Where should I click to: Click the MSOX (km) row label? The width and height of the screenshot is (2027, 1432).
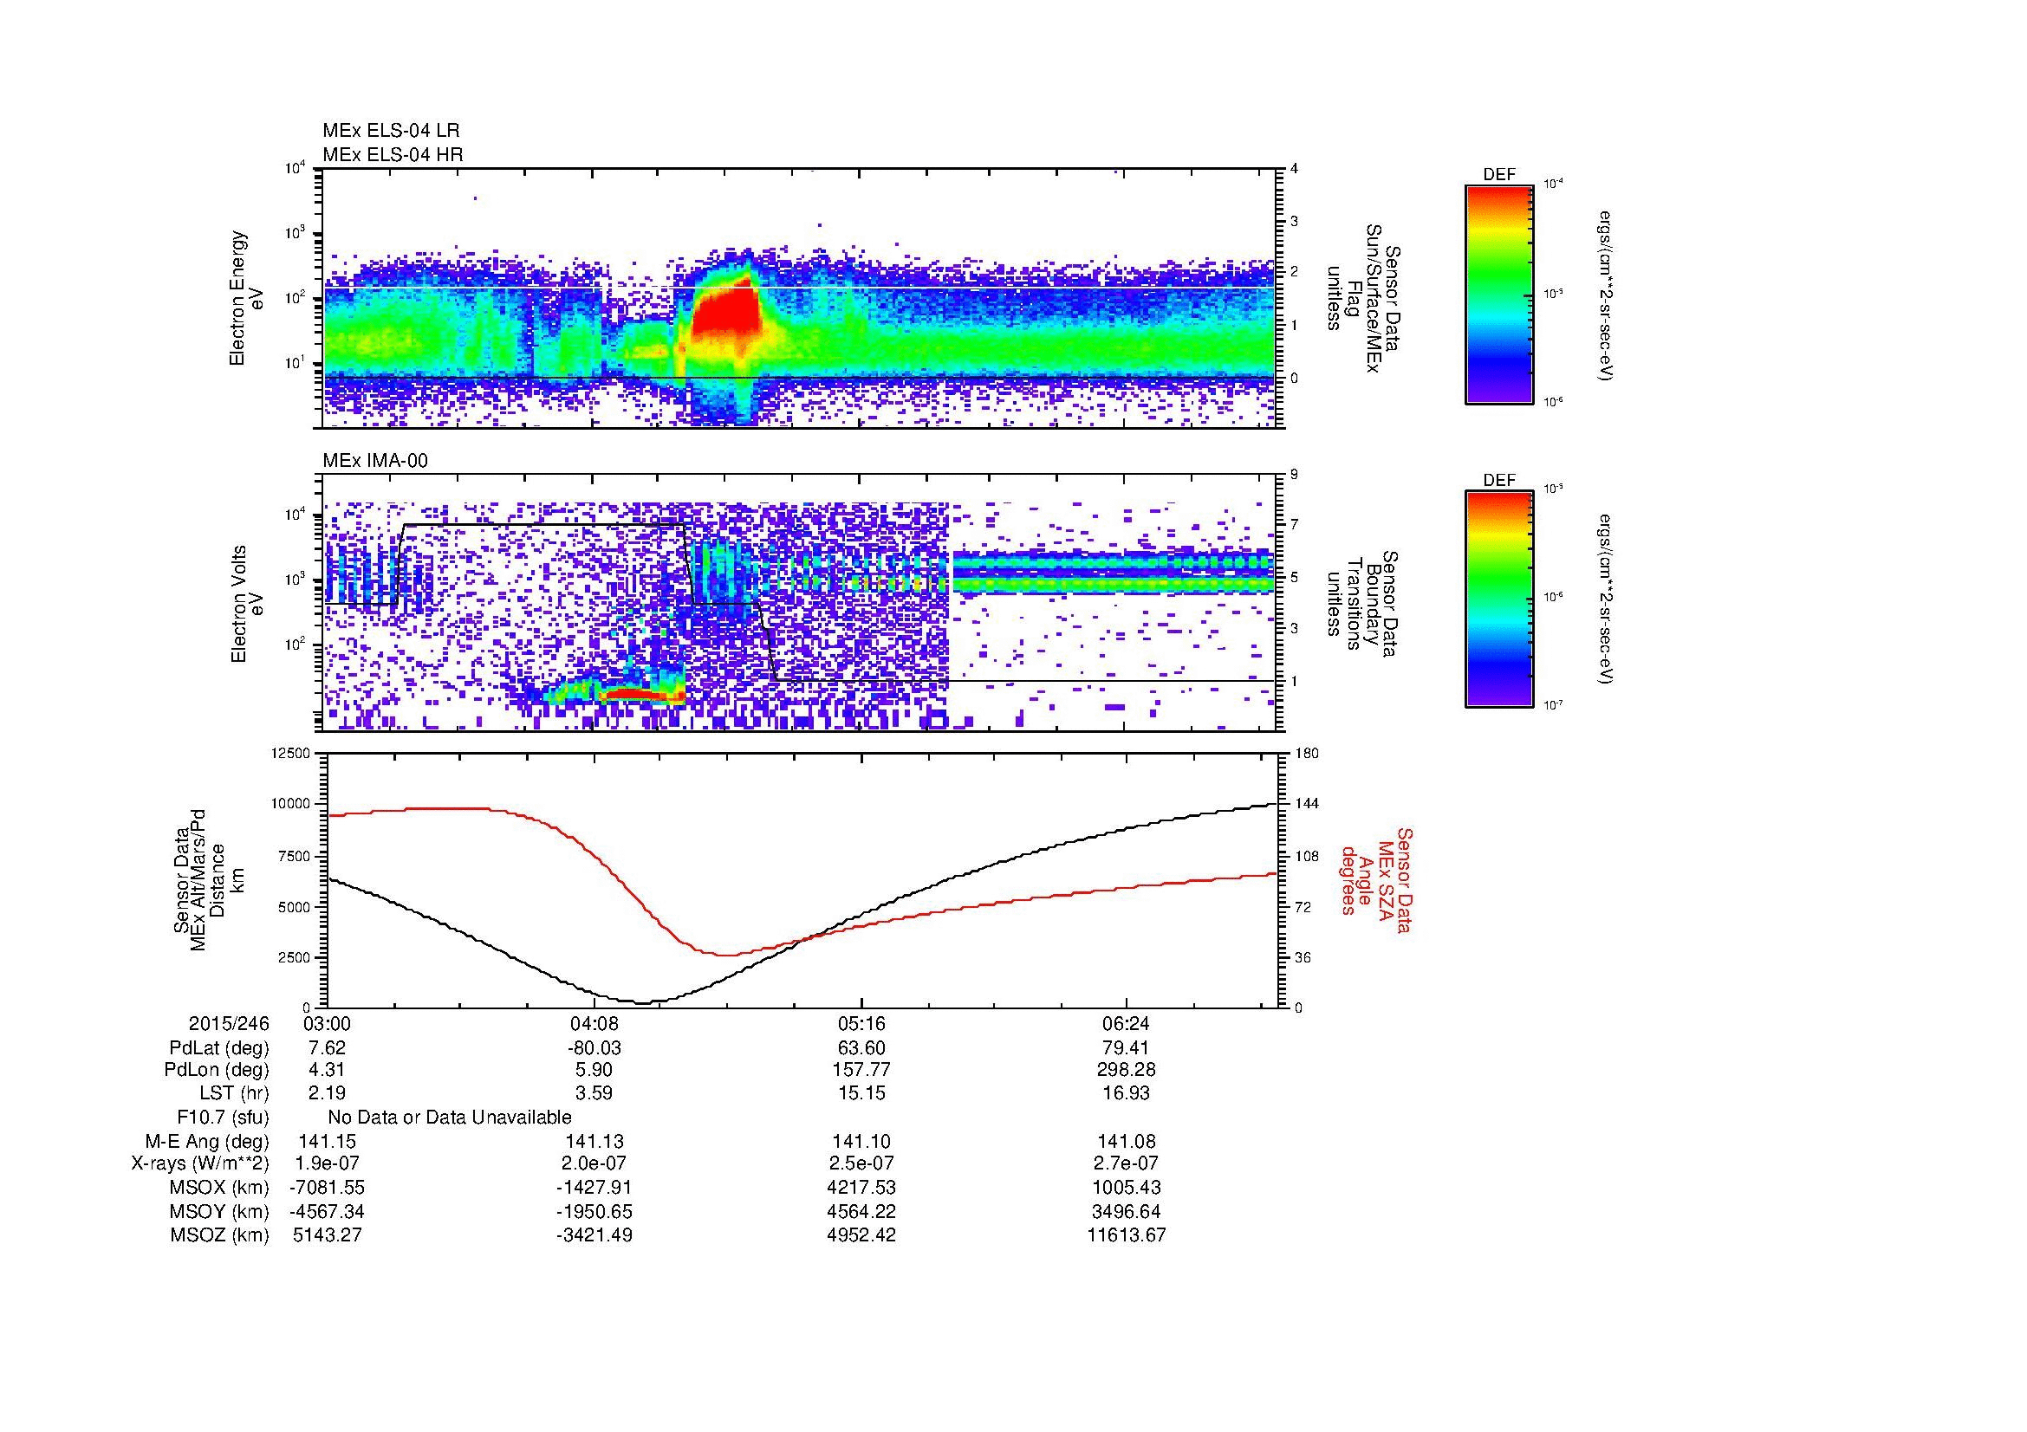tap(219, 1189)
